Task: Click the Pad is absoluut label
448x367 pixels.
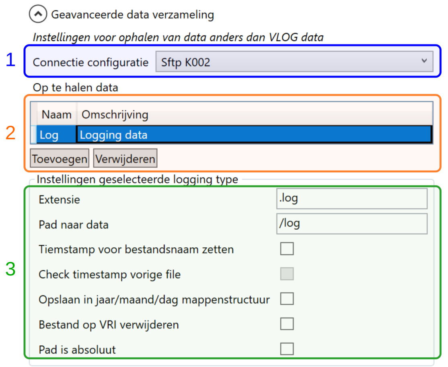Action: tap(77, 350)
